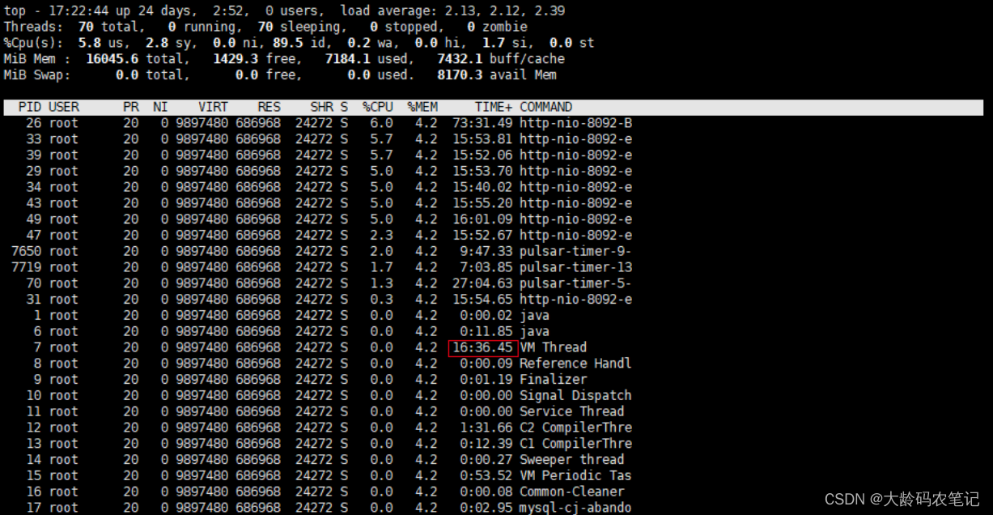Viewport: 993px width, 515px height.
Task: Click PID 26 in the first row
Action: tap(34, 123)
